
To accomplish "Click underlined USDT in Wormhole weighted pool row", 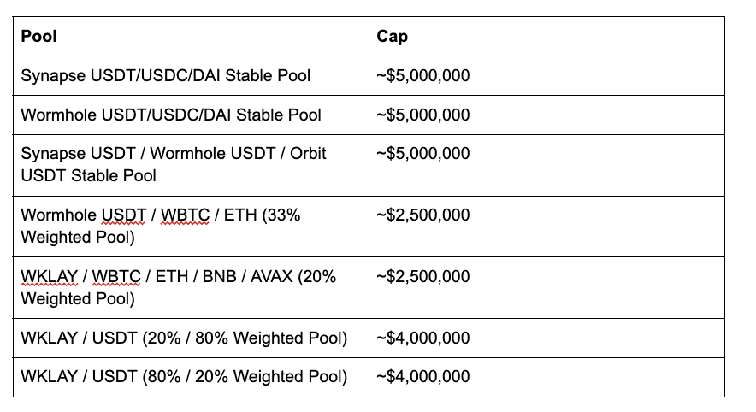I will pos(124,215).
